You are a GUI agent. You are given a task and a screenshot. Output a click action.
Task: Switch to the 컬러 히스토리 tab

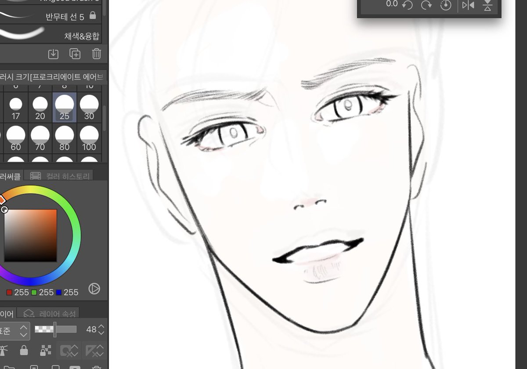point(59,176)
